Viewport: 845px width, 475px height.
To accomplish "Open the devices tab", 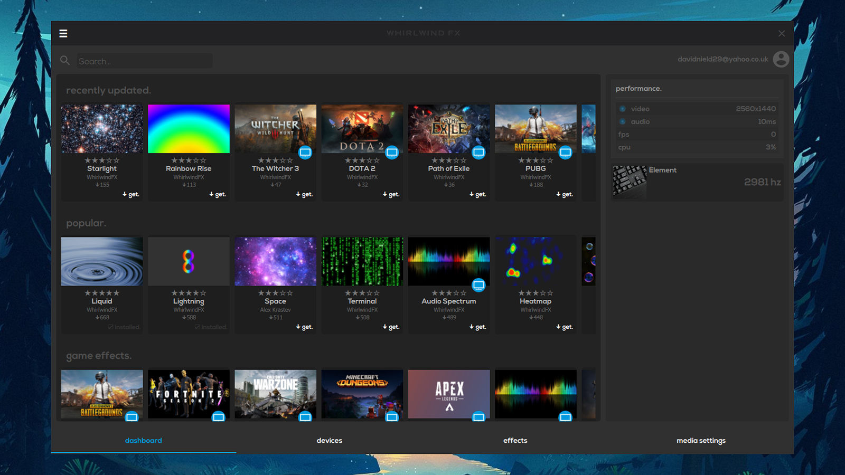I will pos(330,440).
